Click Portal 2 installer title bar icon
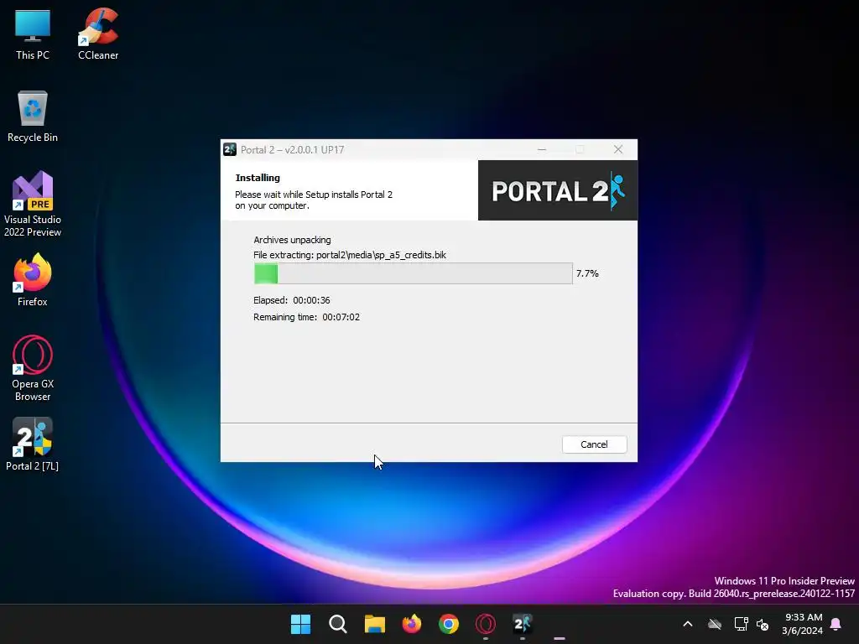The height and width of the screenshot is (644, 859). (230, 149)
